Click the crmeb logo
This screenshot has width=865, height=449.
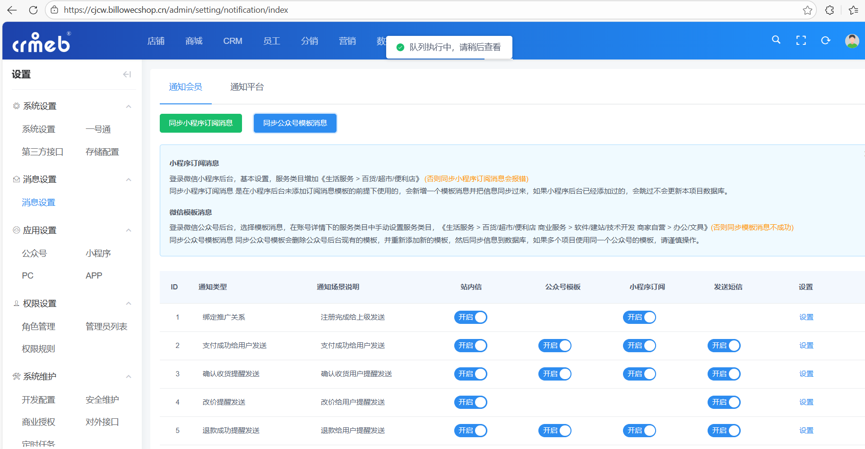42,42
